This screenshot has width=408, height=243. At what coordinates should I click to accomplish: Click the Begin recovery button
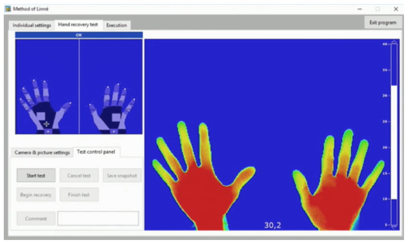point(36,195)
